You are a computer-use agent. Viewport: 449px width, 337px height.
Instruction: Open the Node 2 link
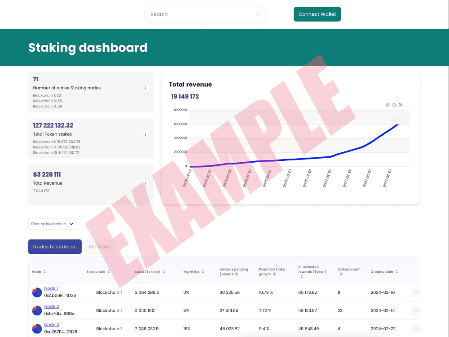point(52,306)
